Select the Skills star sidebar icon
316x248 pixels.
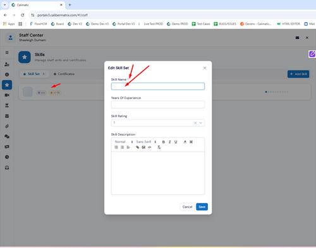point(7,85)
